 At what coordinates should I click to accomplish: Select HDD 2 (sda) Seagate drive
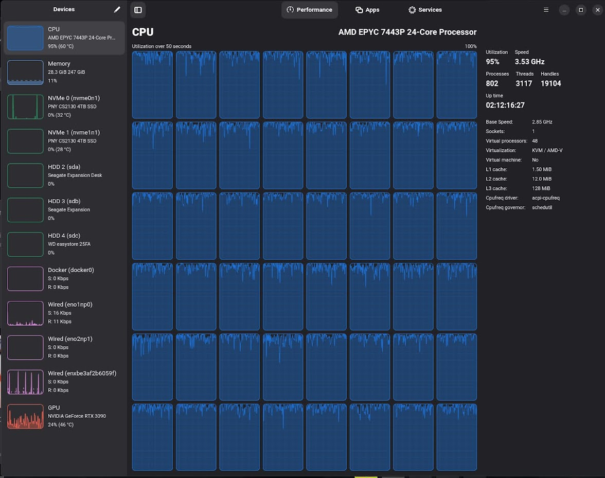pyautogui.click(x=64, y=175)
